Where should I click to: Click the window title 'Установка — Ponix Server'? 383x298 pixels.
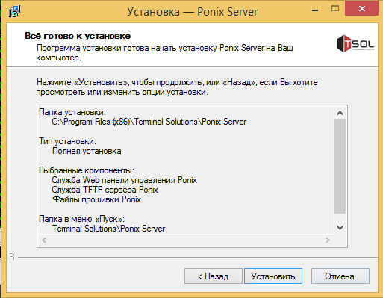193,12
